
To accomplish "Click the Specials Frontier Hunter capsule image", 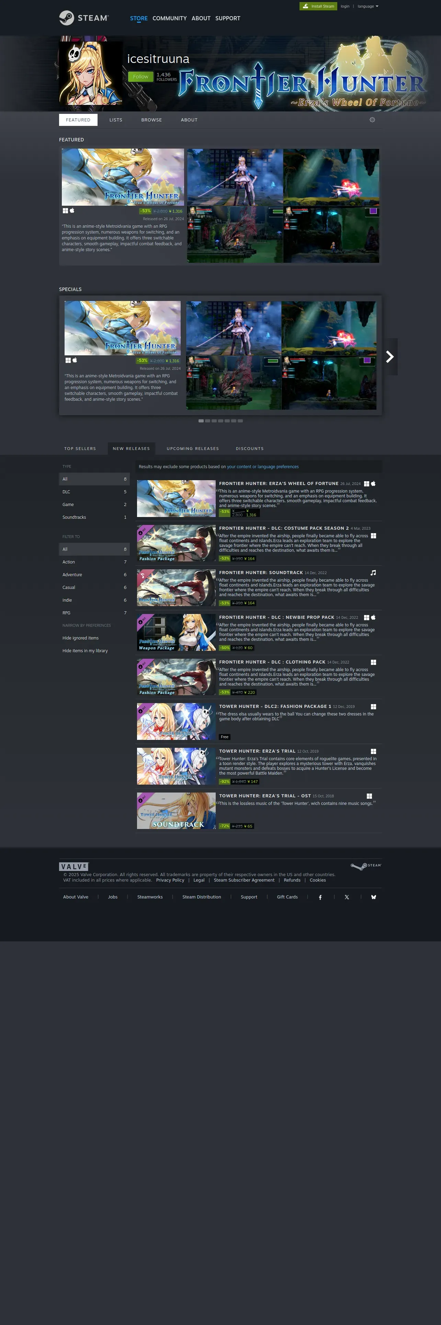I will coord(123,328).
